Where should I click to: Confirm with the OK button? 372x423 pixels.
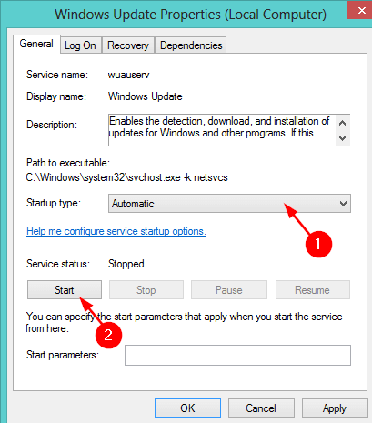click(187, 408)
